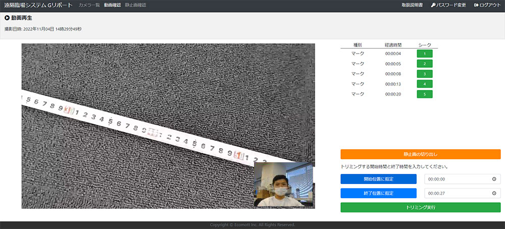This screenshot has width=505, height=229.
Task: Click the logout arrow icon
Action: point(476,5)
